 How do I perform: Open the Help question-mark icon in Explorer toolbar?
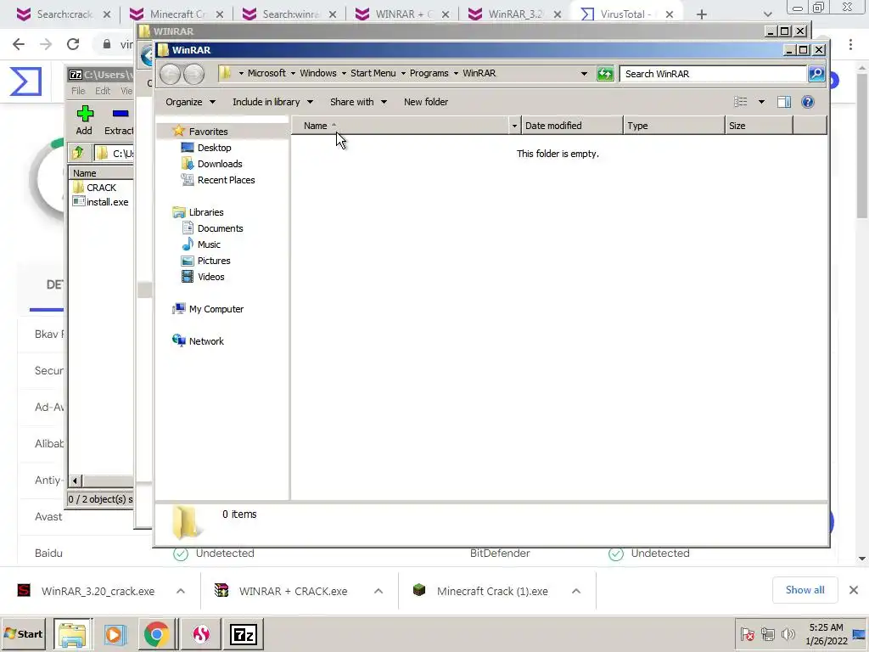808,102
